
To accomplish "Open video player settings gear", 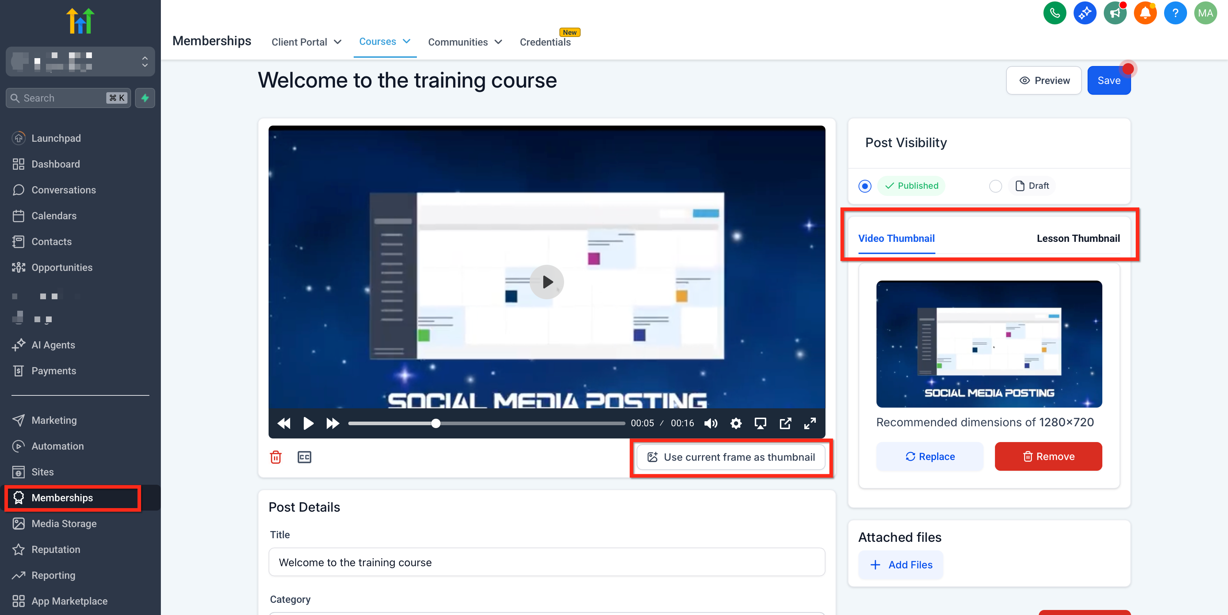I will tap(736, 423).
